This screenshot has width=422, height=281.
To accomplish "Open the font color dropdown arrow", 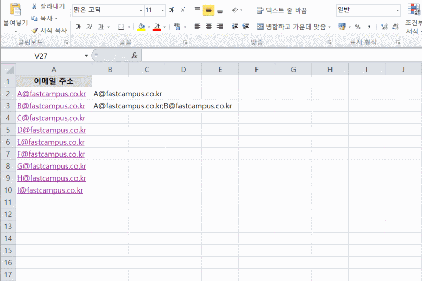I will click(x=165, y=27).
